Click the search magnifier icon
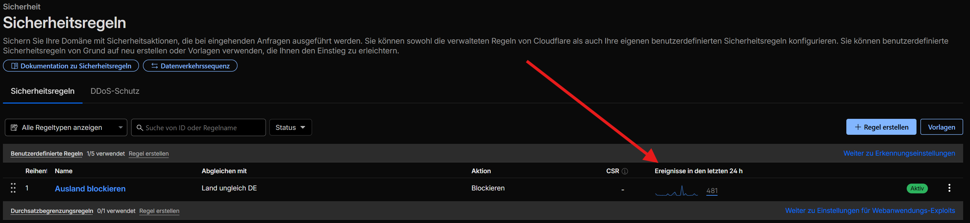 140,128
